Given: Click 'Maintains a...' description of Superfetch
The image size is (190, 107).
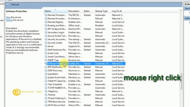Looking at the screenshot, I should 75,74.
